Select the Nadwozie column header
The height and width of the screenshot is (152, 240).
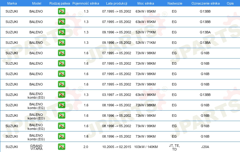pos(175,3)
